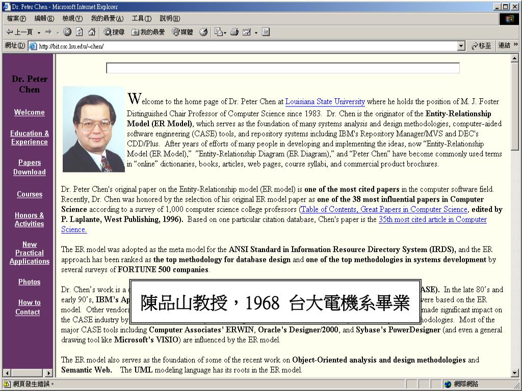Open the 媒體 media toolbar button
Image resolution: width=522 pixels, height=391 pixels.
click(x=182, y=32)
